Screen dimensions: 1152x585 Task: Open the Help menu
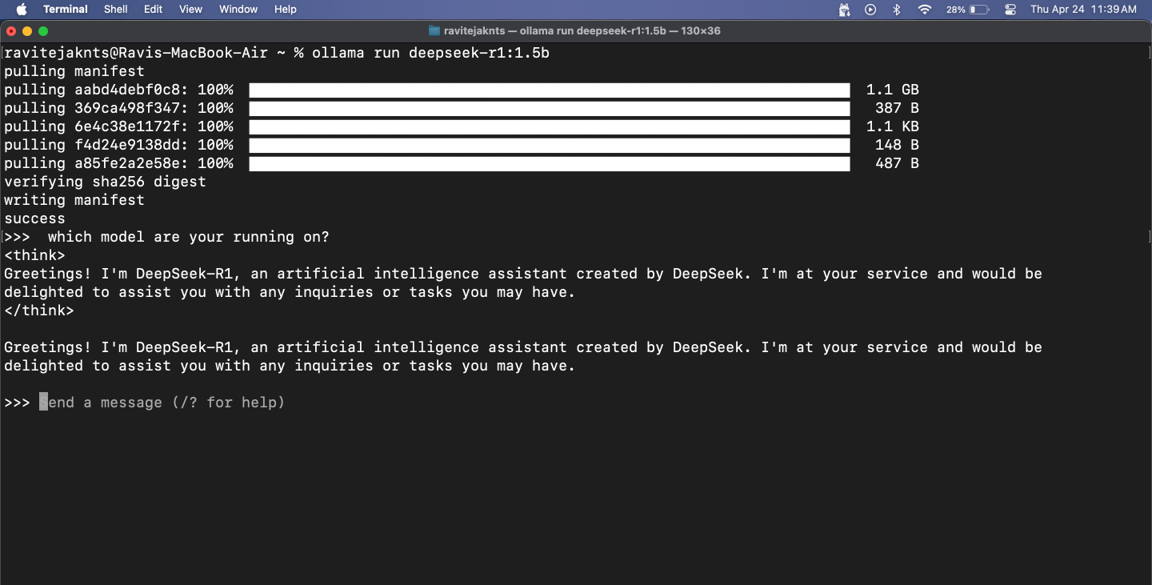click(285, 10)
